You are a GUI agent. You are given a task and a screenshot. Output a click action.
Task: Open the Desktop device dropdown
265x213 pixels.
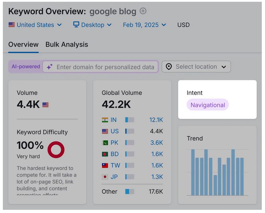[x=93, y=25]
